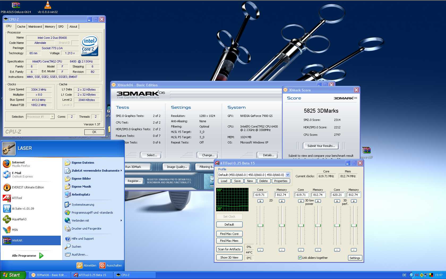Click Change button under Settings

[208, 155]
